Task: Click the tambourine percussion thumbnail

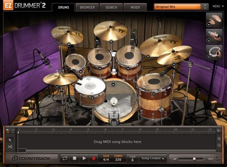Action: coord(214,52)
